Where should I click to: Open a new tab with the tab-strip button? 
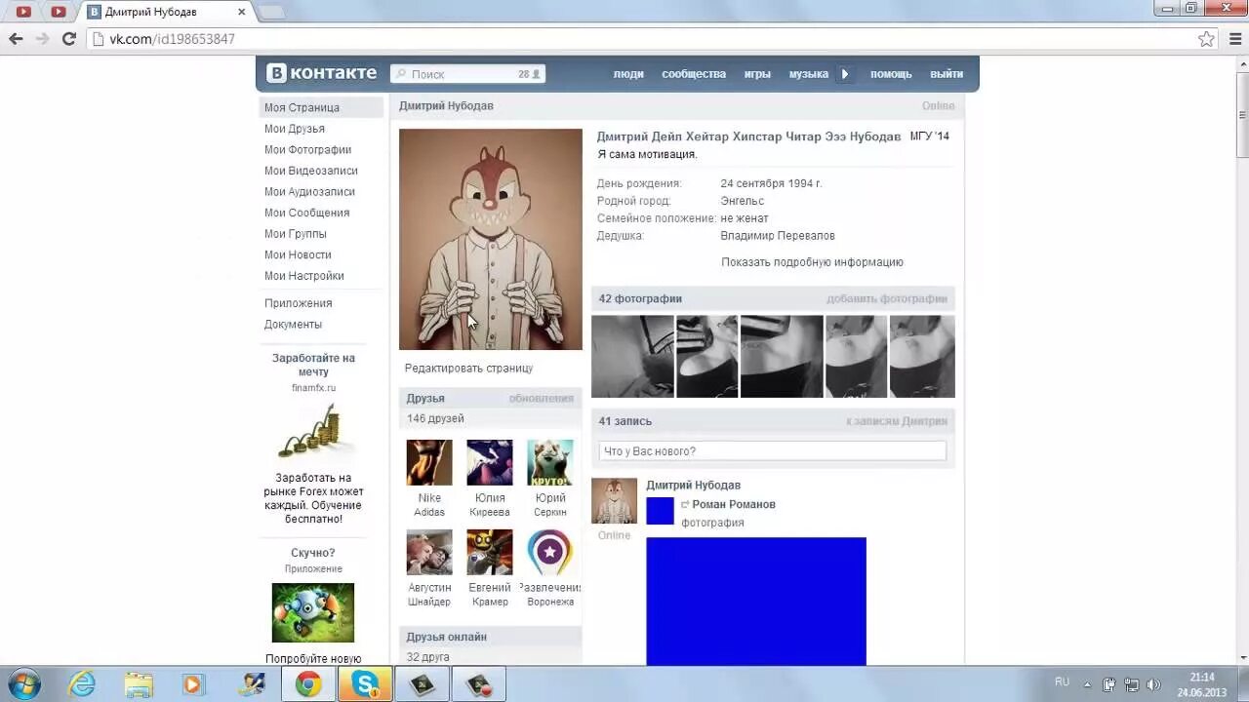271,12
